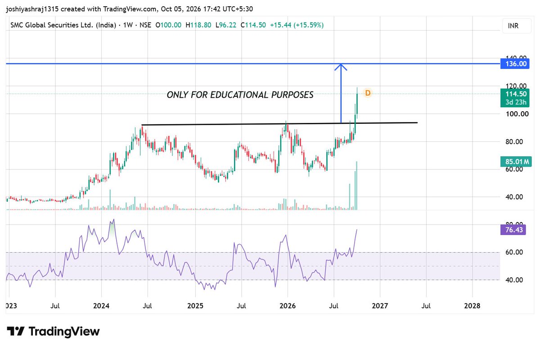
Task: Click the ONLY FOR EDUCATIONAL PURPOSES text
Action: tap(240, 95)
